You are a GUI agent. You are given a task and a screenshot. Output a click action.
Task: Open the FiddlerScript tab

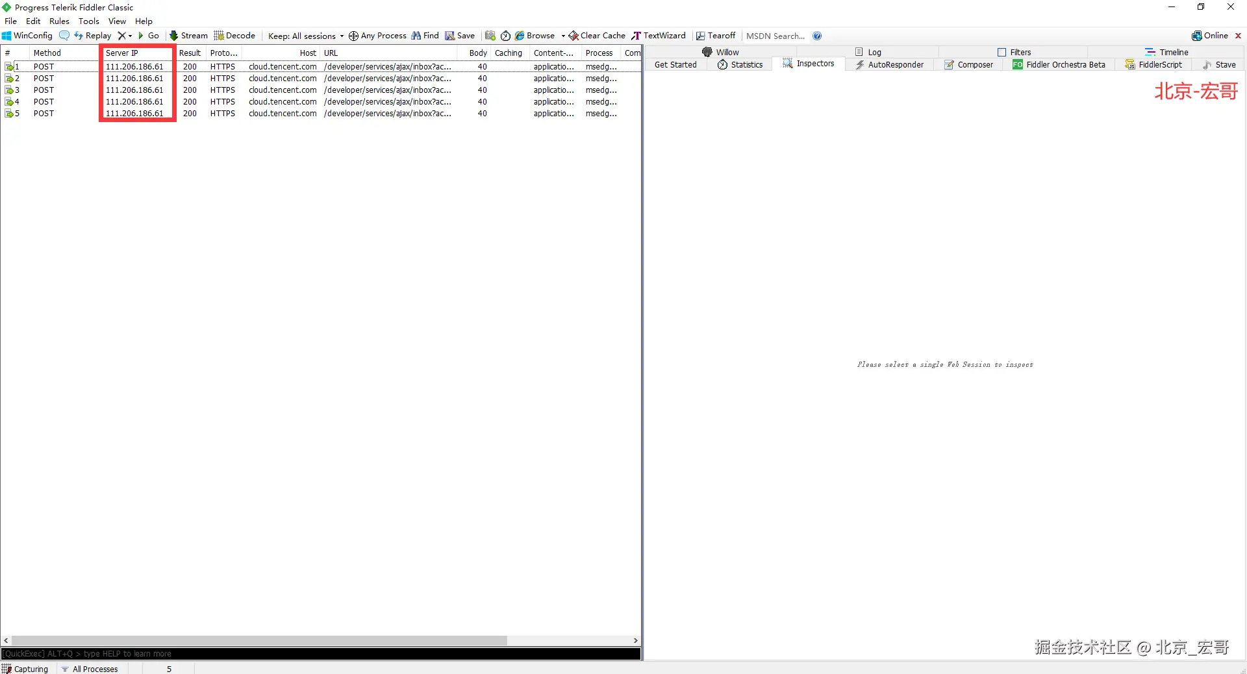coord(1153,64)
